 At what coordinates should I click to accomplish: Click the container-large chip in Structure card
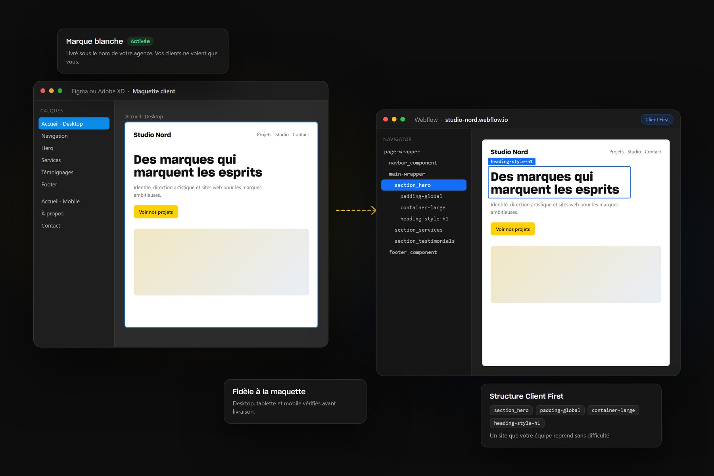(613, 410)
